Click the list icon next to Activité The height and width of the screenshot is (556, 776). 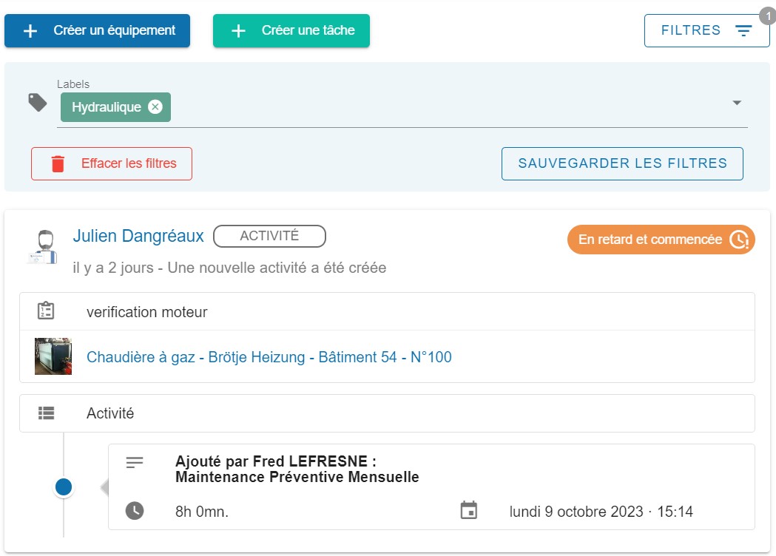click(46, 413)
